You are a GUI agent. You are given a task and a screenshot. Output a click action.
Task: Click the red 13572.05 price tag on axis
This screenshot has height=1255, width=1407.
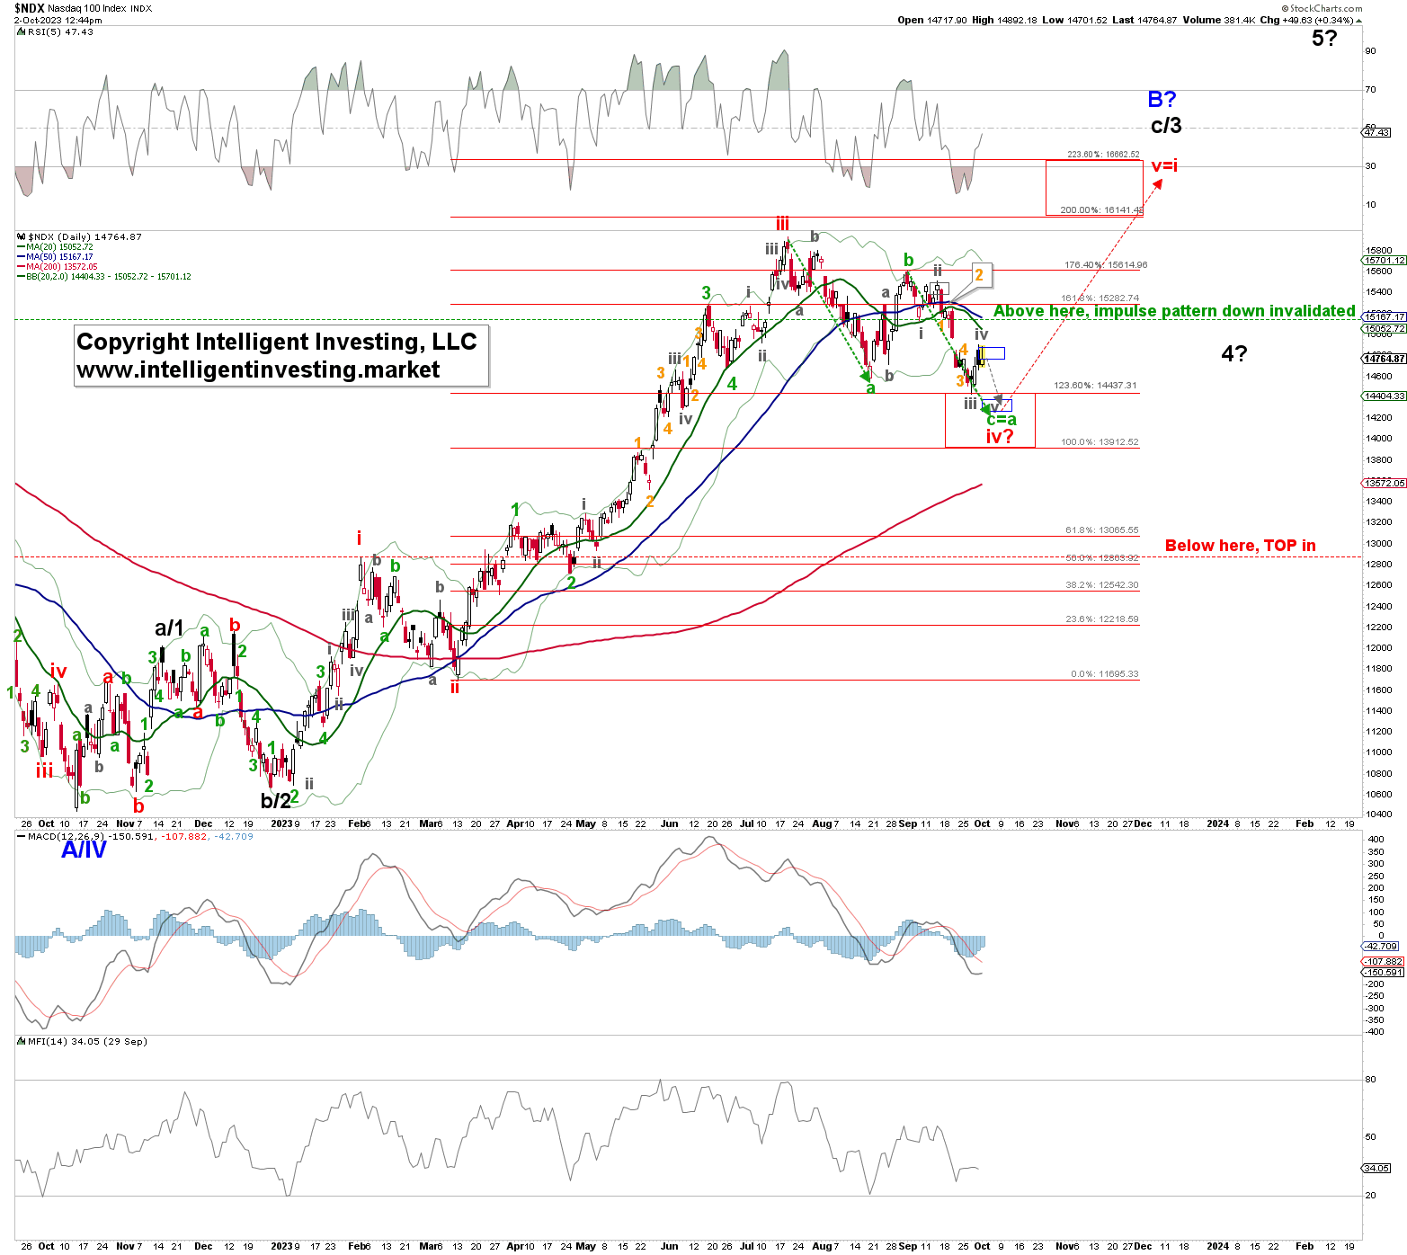tap(1385, 483)
